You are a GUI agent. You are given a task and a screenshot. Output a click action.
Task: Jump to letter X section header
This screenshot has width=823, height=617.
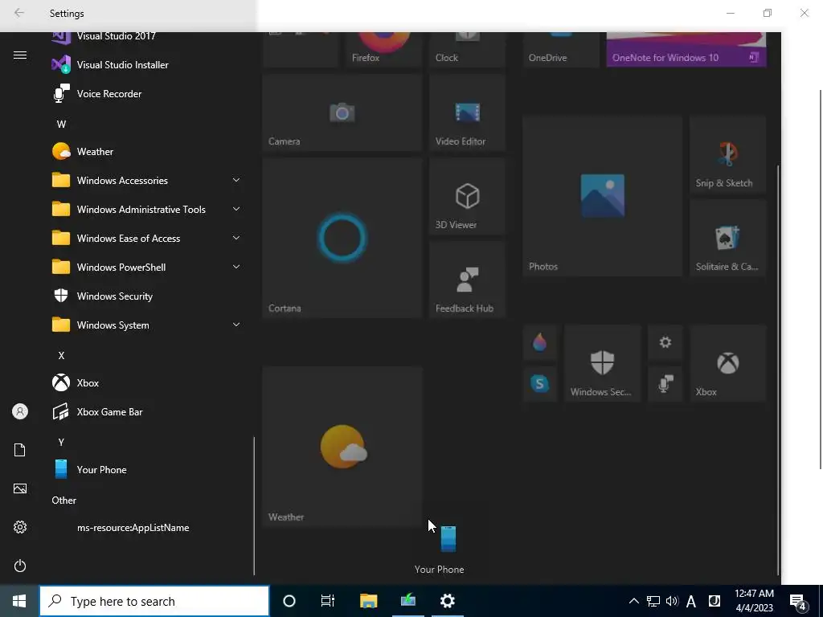pyautogui.click(x=61, y=356)
